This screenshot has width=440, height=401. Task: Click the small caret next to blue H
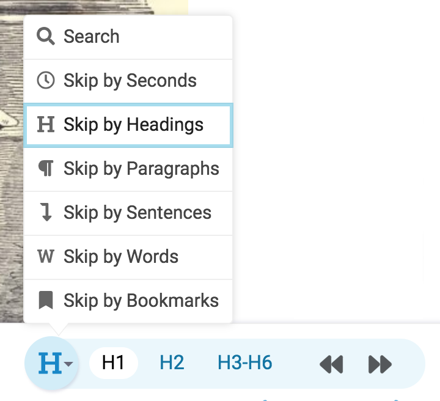68,364
